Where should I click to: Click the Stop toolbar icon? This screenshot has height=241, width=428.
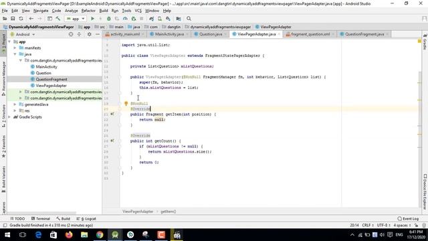141,19
